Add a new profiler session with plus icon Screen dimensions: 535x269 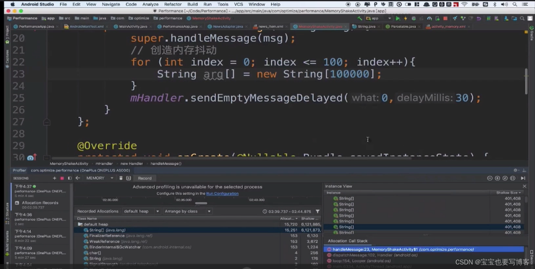pos(54,178)
